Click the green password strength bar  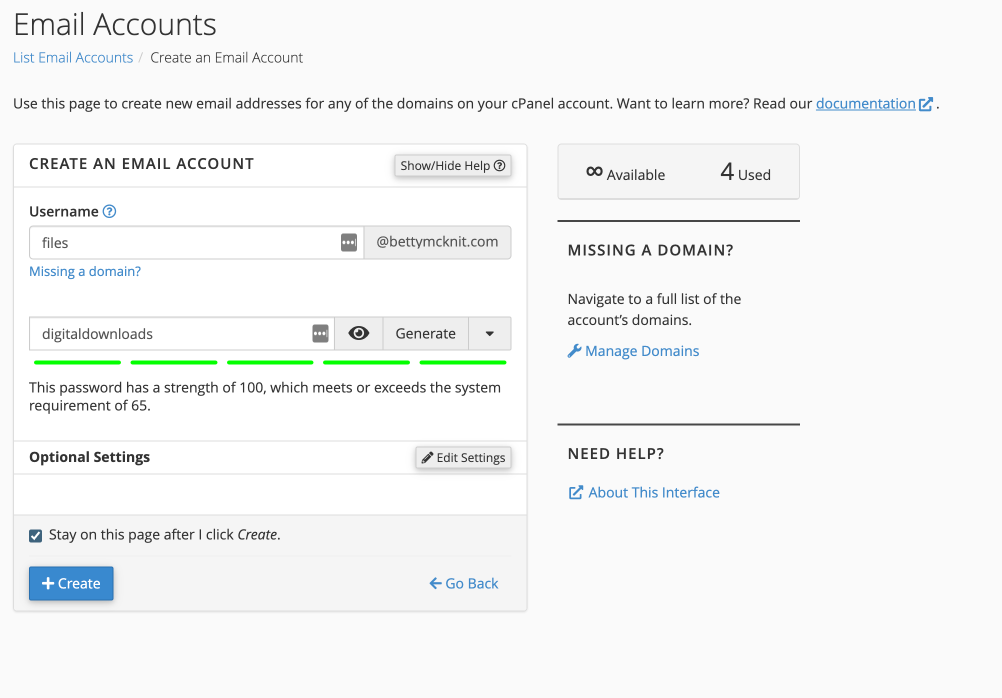[x=270, y=362]
